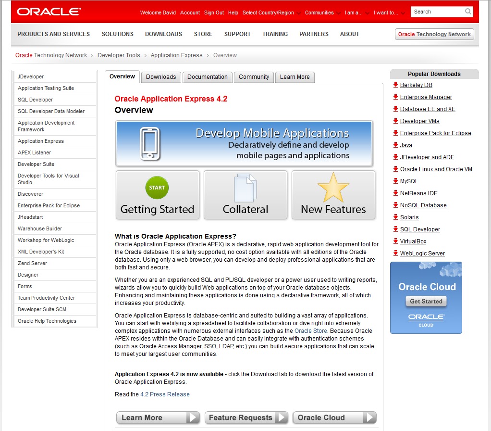The image size is (491, 431).
Task: Open the Learn More tab
Action: coord(295,77)
